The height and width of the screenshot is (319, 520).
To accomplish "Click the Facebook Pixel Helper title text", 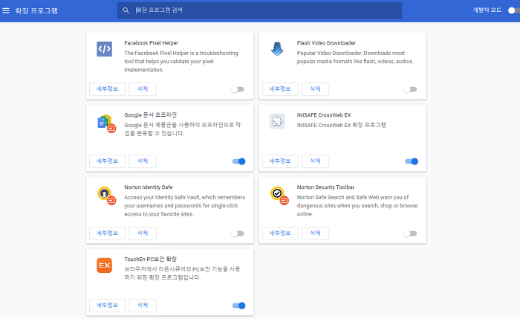I will pyautogui.click(x=152, y=43).
